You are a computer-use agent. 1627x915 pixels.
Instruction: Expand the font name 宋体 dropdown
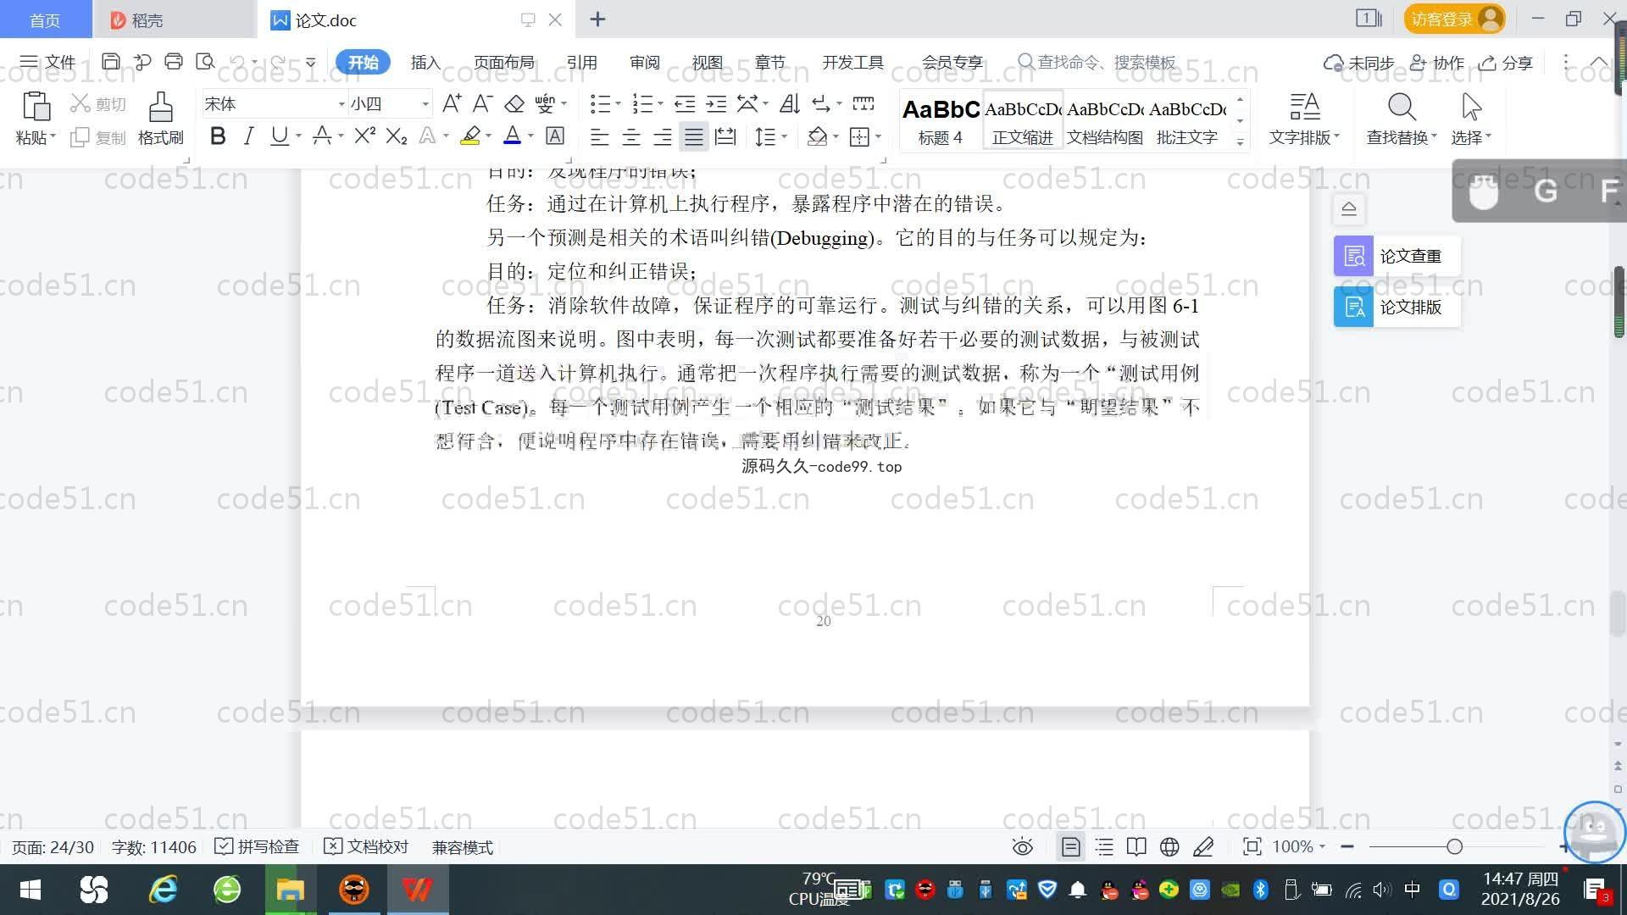pos(342,104)
